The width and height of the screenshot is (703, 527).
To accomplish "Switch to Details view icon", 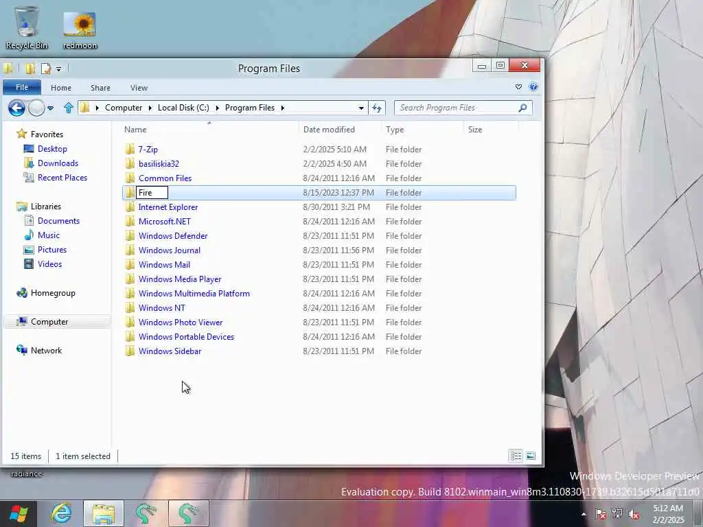I will (x=516, y=456).
